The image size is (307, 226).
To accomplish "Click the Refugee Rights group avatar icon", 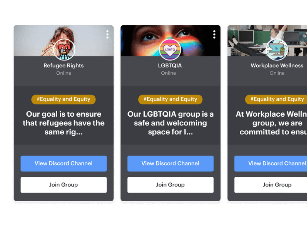I will click(64, 50).
